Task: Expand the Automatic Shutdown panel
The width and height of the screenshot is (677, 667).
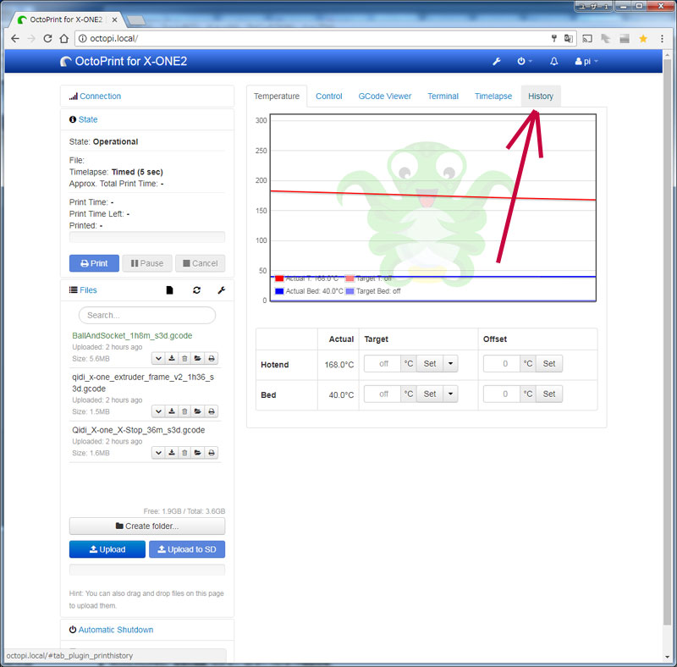Action: tap(116, 630)
